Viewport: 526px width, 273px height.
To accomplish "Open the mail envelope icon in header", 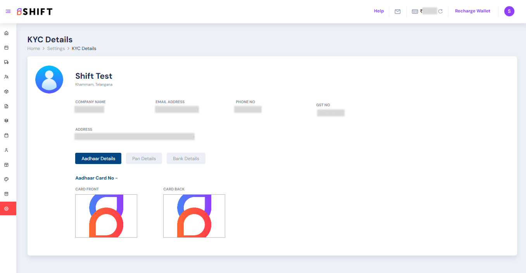I will click(x=397, y=11).
